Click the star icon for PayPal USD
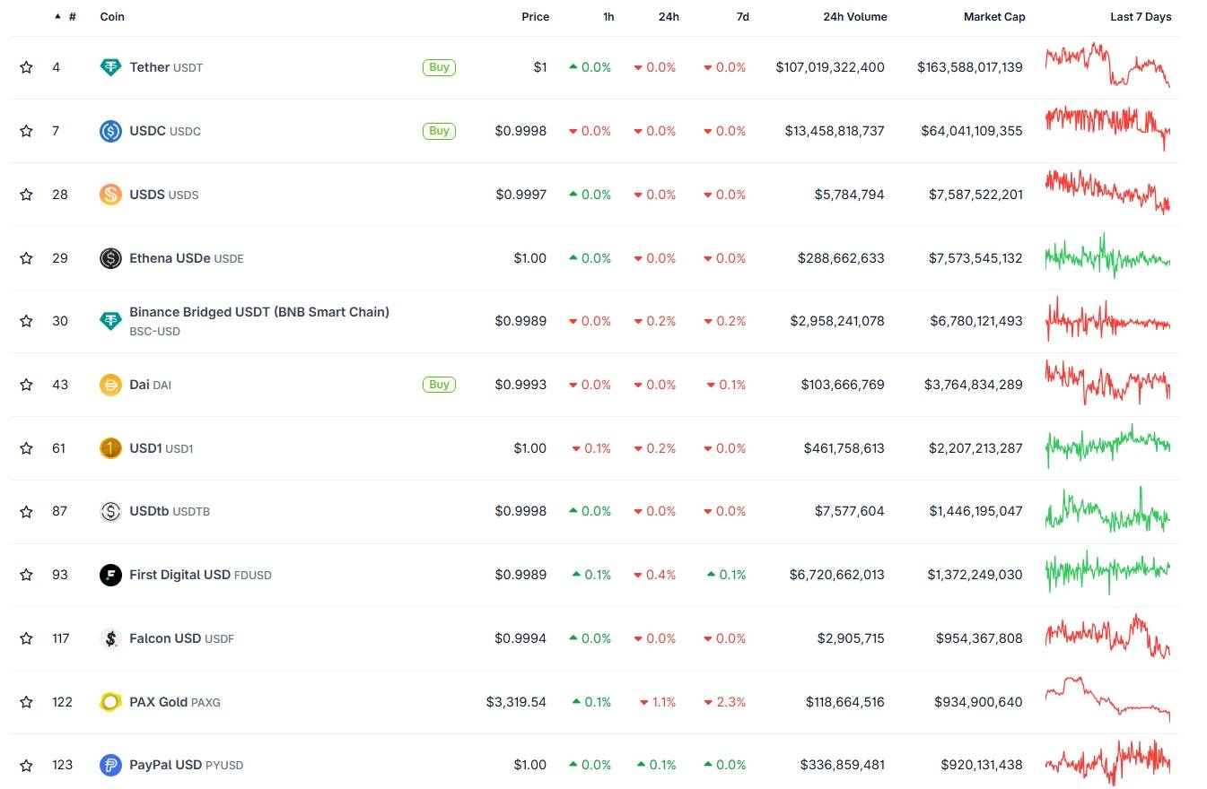 point(26,766)
